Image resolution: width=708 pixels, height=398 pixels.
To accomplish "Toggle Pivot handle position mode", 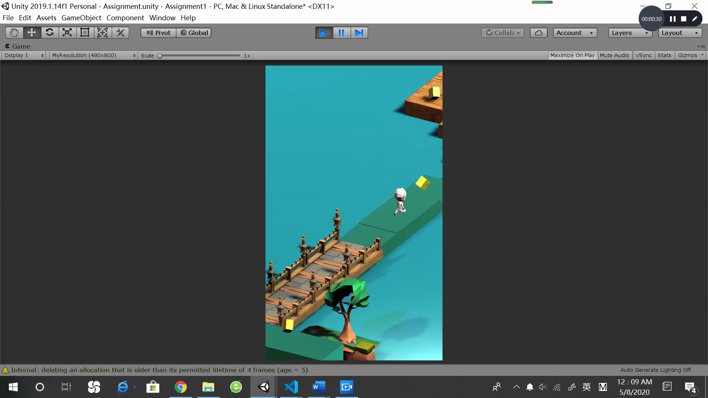I will pyautogui.click(x=158, y=32).
